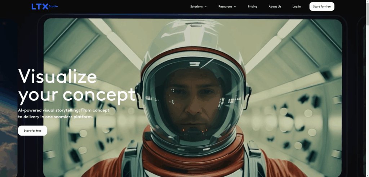Click the scrollbar up arrow
This screenshot has width=369, height=177.
(x=367, y=1)
